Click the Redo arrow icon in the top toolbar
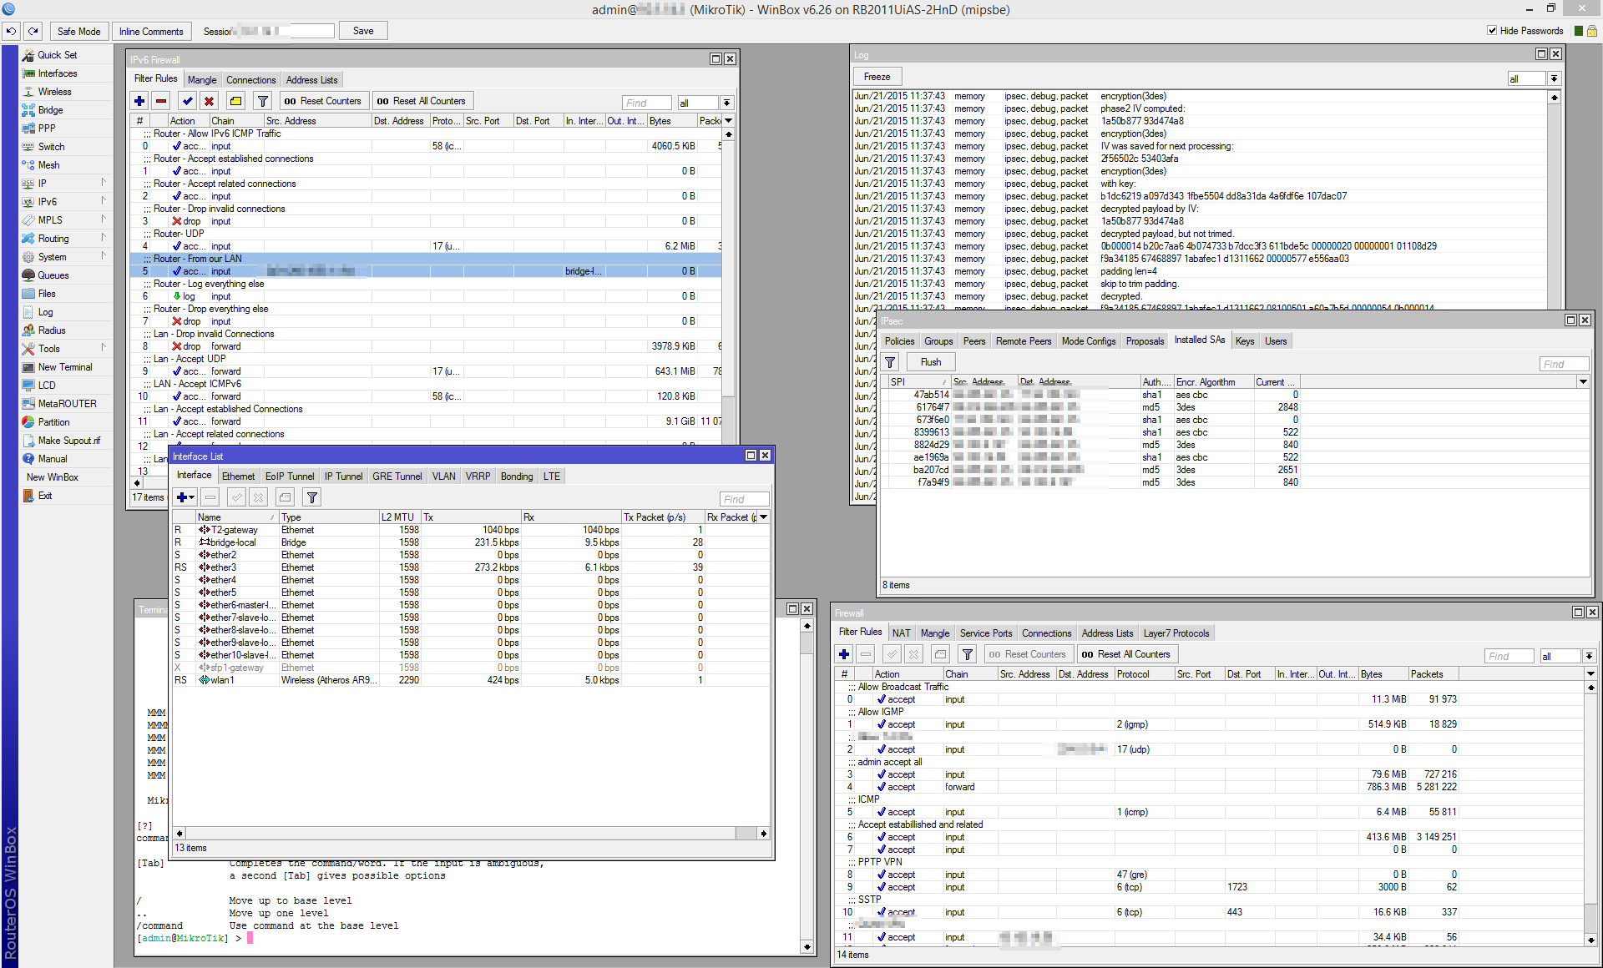 coord(33,31)
